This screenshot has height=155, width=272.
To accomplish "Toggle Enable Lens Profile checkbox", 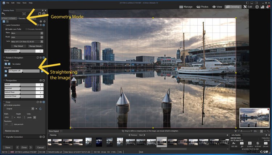I will click(x=7, y=29).
